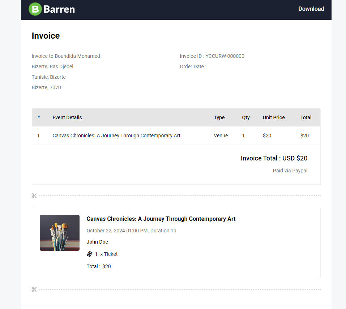The width and height of the screenshot is (346, 309).
Task: Click the green Barren logo icon
Action: click(35, 9)
